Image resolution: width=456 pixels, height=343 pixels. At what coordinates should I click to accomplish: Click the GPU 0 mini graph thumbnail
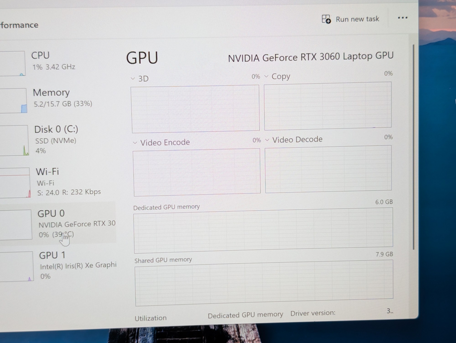16,225
